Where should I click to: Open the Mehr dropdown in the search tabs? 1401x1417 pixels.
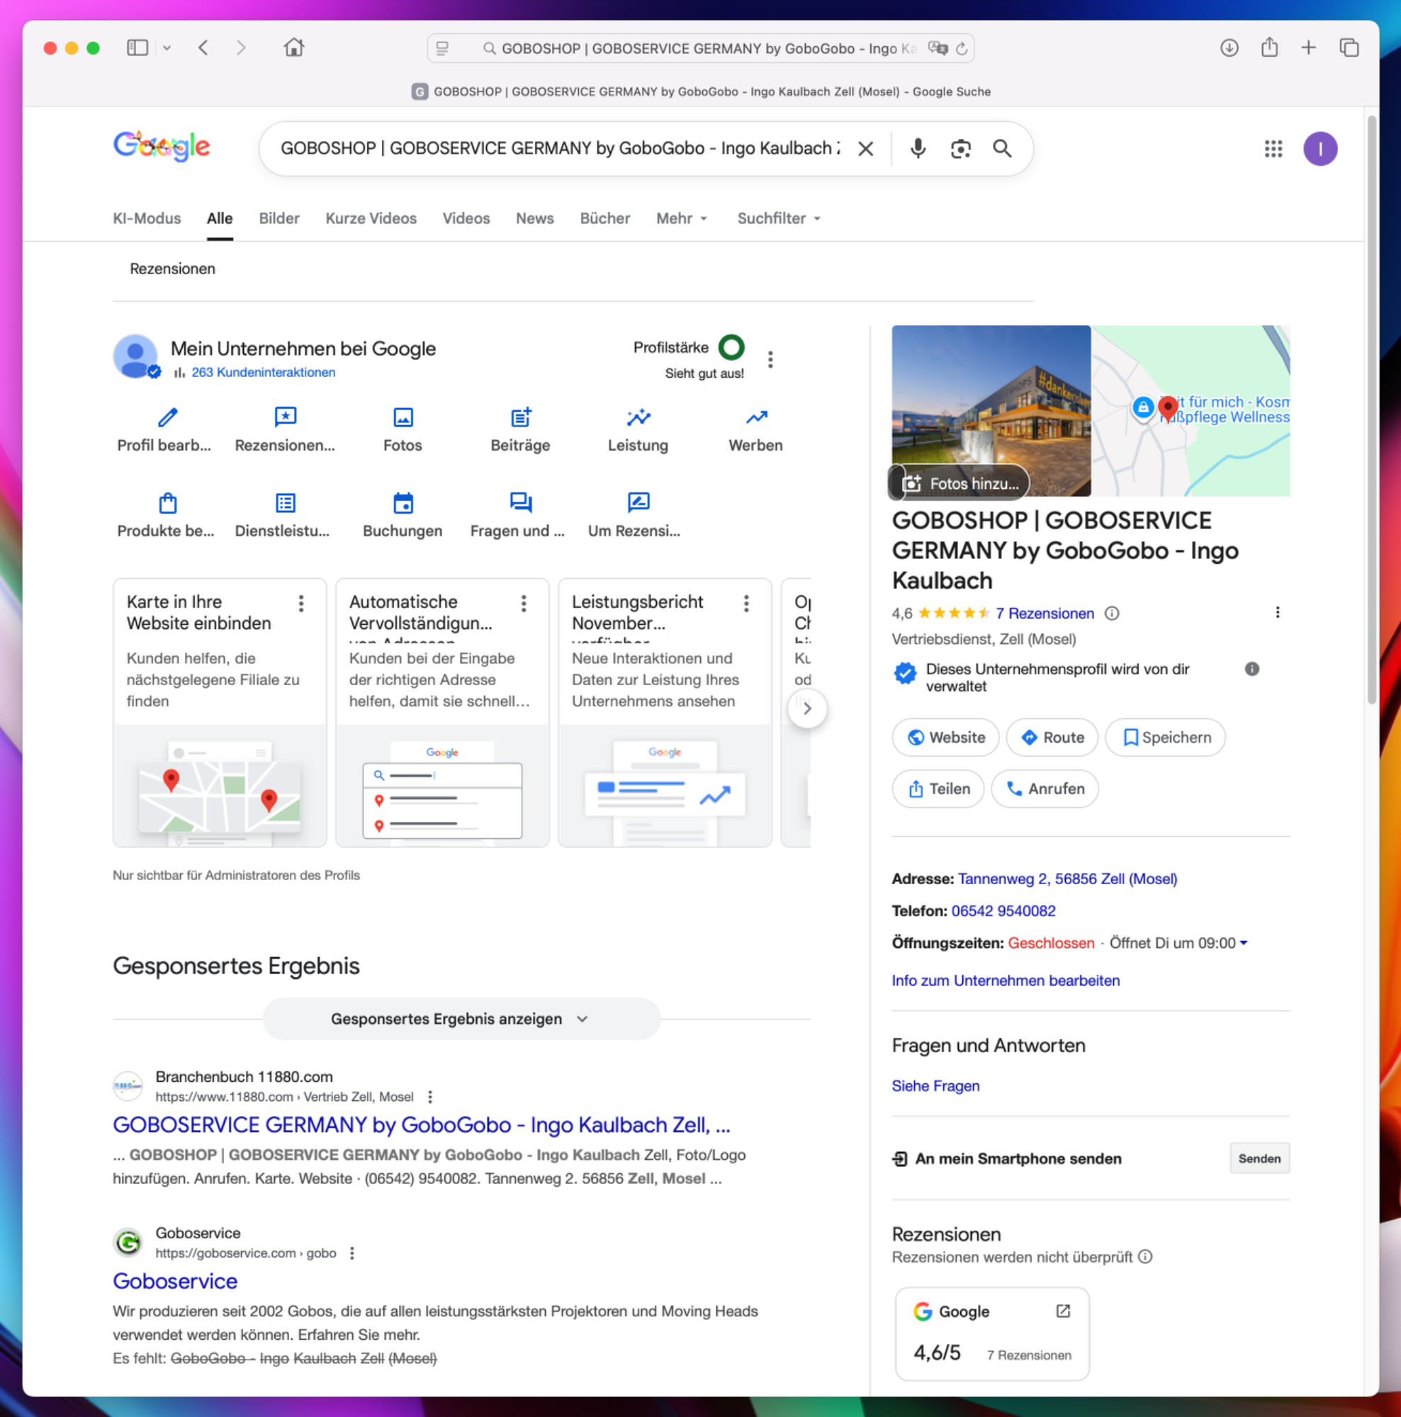pos(682,218)
